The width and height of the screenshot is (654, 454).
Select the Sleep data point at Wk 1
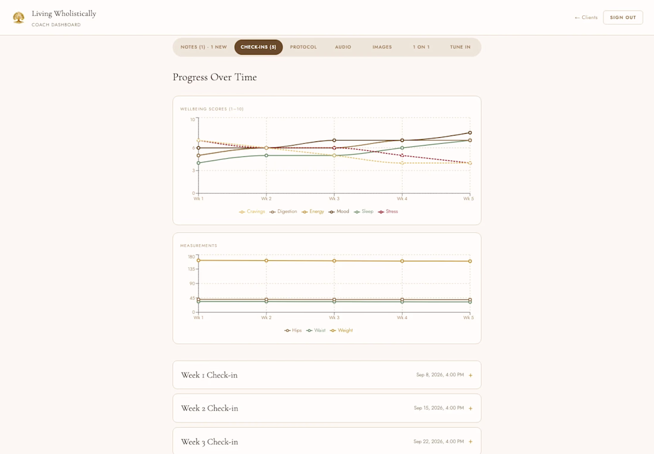199,163
